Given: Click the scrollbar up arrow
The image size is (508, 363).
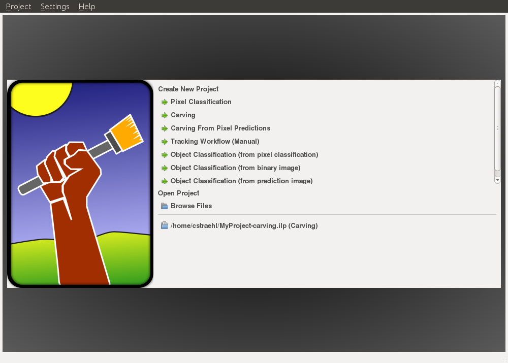Looking at the screenshot, I should [x=498, y=83].
